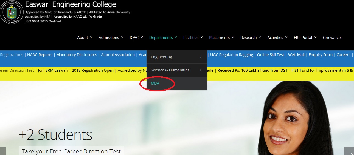The width and height of the screenshot is (354, 155).
Task: Open the About menu
Action: [85, 38]
